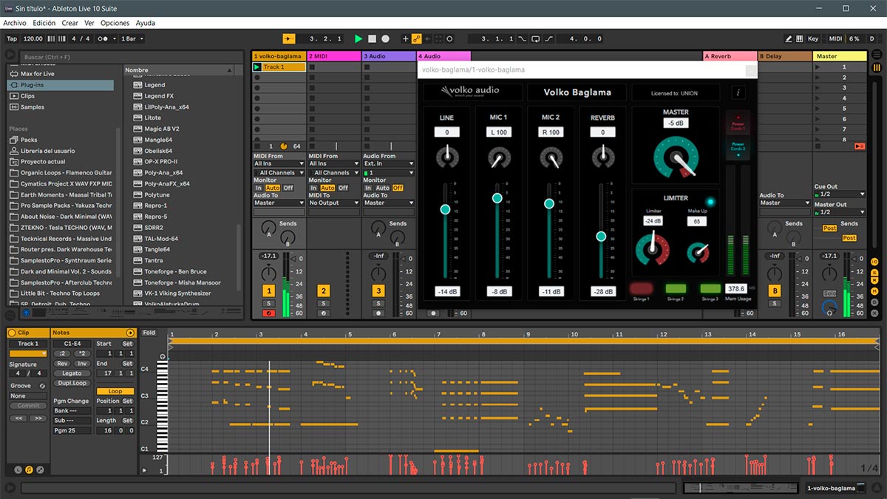Toggle B Delay return track activator
Image resolution: width=887 pixels, height=499 pixels.
coord(775,291)
